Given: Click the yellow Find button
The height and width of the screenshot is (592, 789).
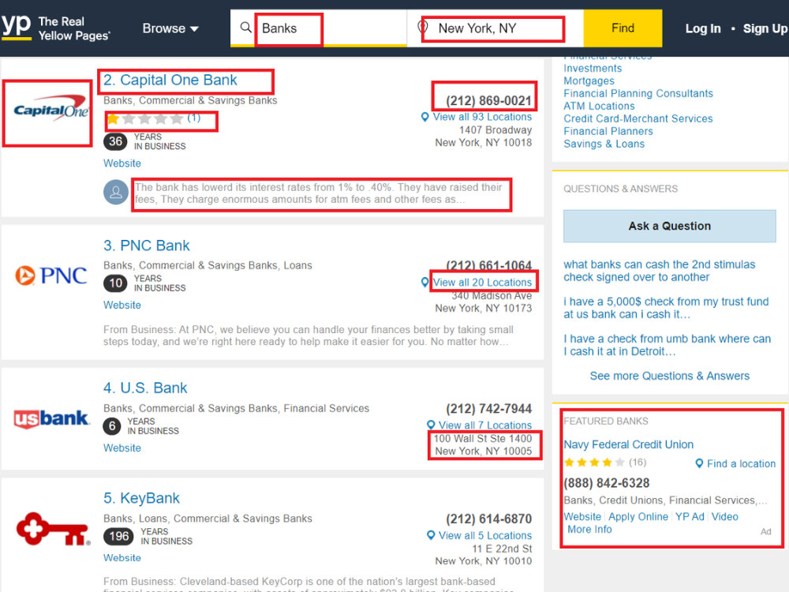Looking at the screenshot, I should 623,28.
